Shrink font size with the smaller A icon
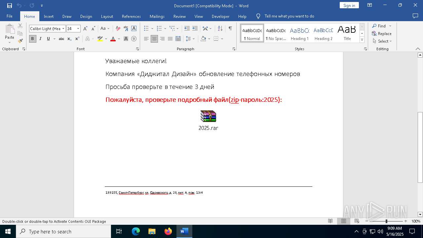 93,29
